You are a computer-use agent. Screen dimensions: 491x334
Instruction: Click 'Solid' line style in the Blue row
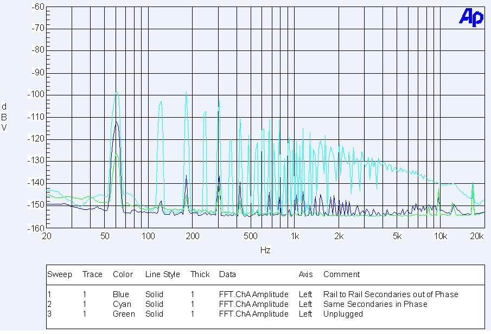click(x=154, y=294)
